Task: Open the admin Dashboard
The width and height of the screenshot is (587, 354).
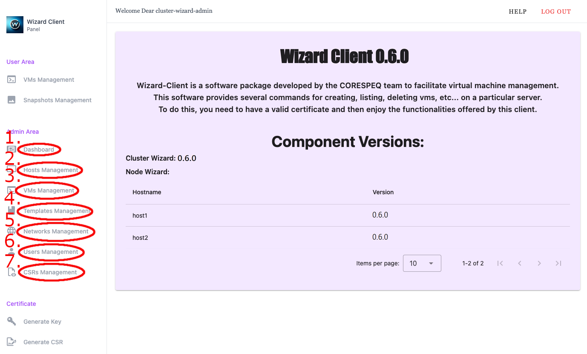Action: click(x=39, y=150)
